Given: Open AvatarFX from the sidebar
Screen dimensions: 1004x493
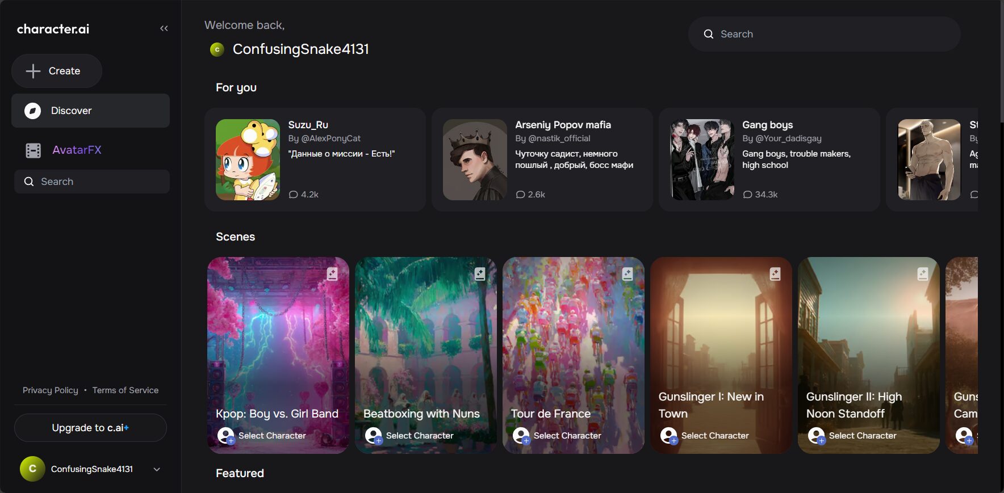Looking at the screenshot, I should (77, 150).
